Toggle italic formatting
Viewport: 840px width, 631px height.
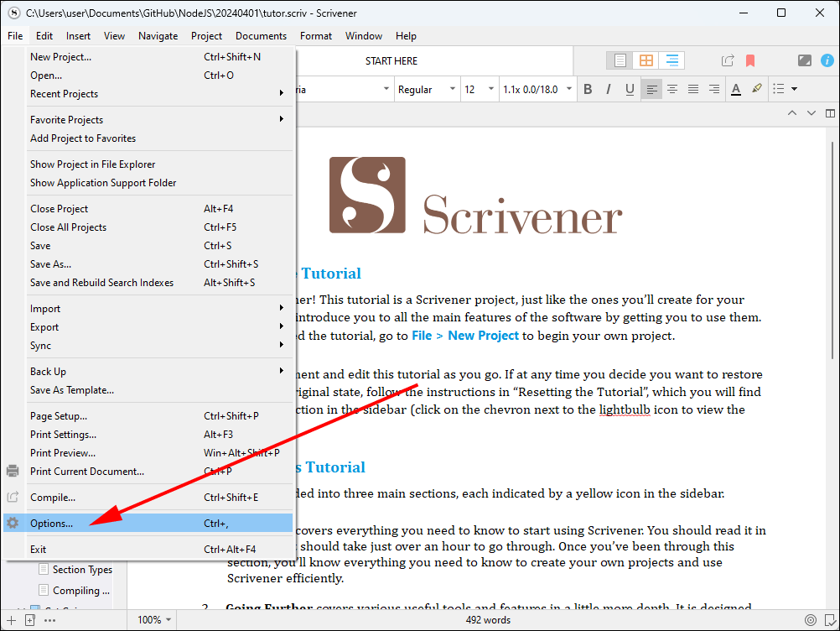(x=609, y=89)
